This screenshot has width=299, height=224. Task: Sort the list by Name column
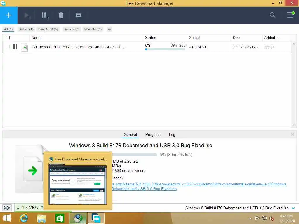(x=36, y=38)
